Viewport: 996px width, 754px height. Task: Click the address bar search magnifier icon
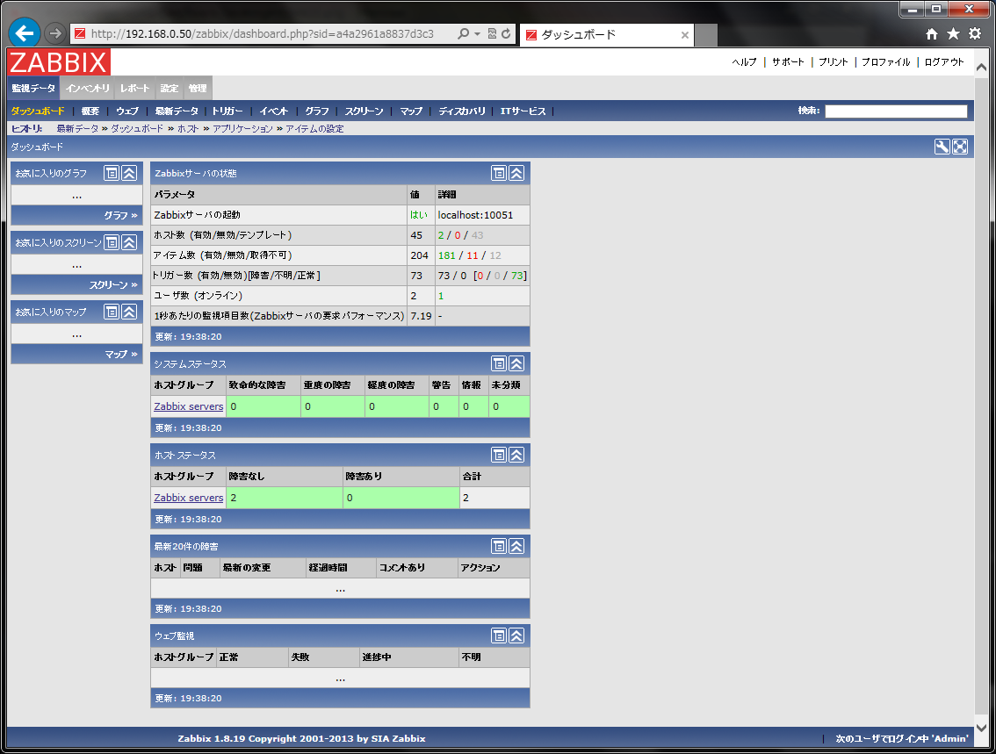click(464, 33)
